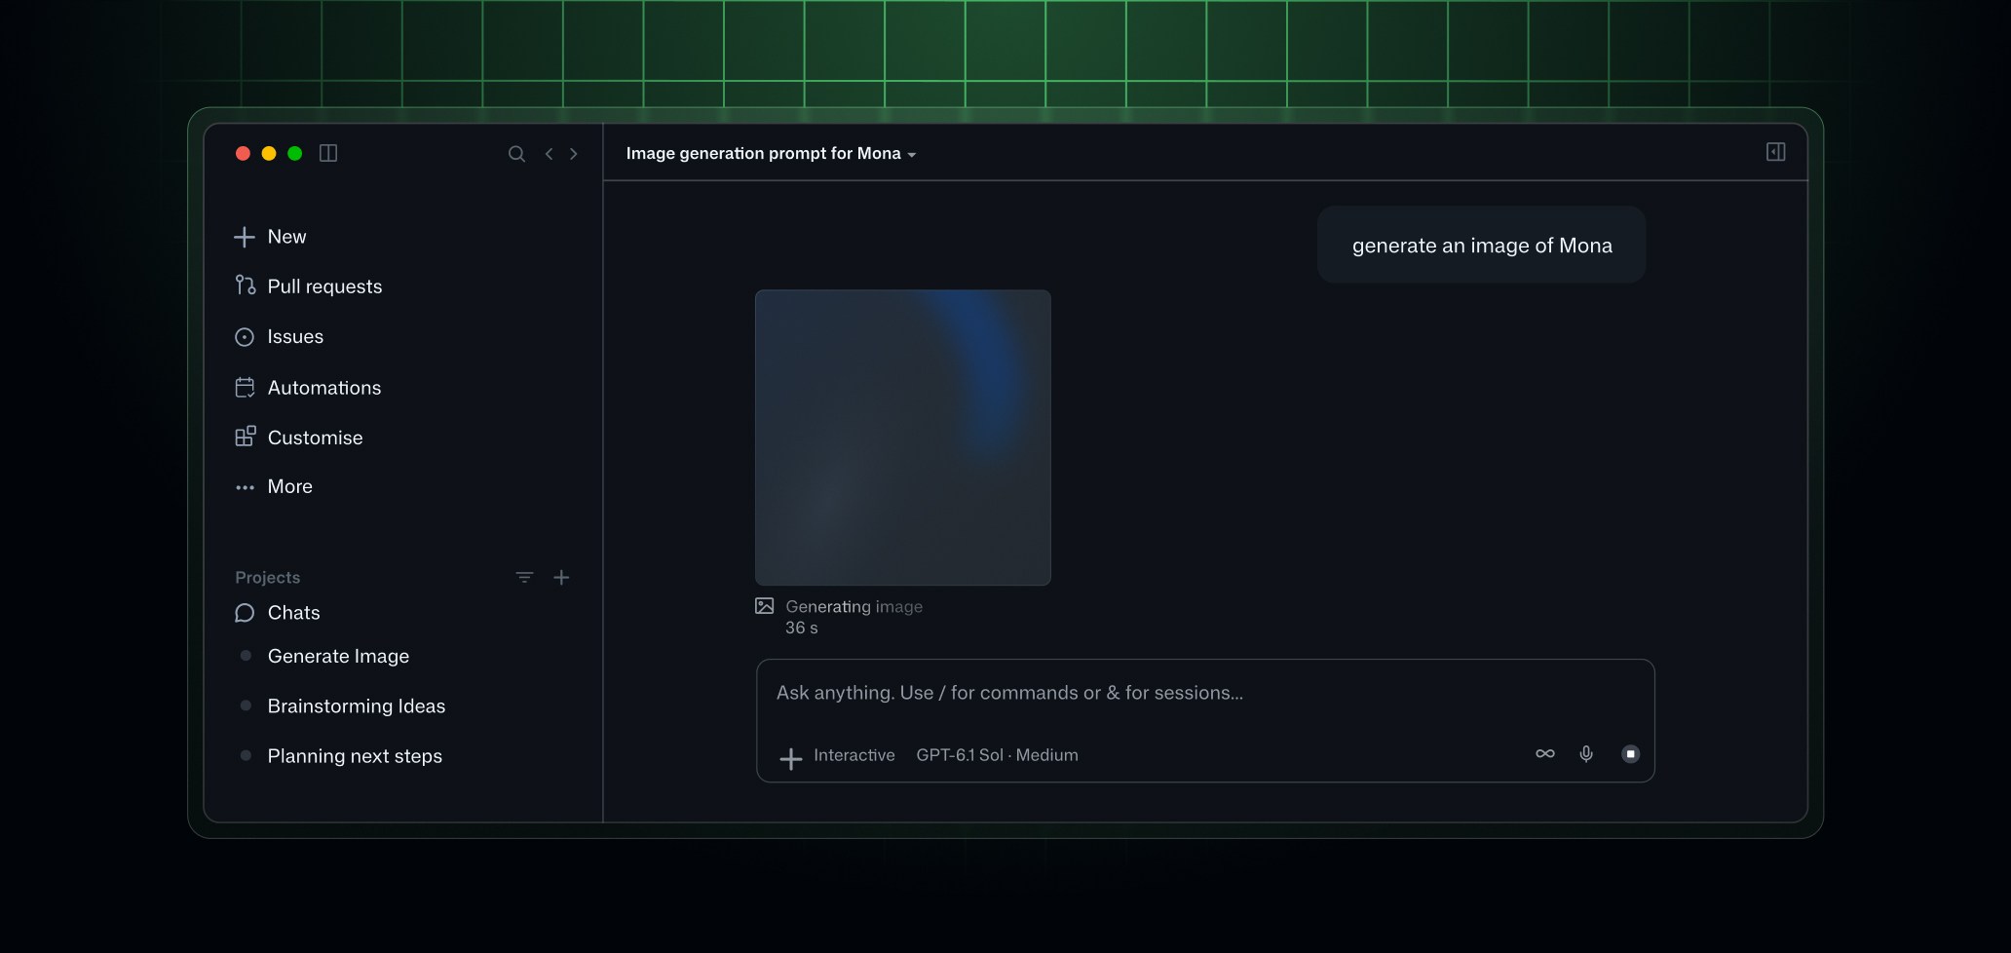Go forward with the right chevron
Viewport: 2011px width, 953px height.
[574, 154]
